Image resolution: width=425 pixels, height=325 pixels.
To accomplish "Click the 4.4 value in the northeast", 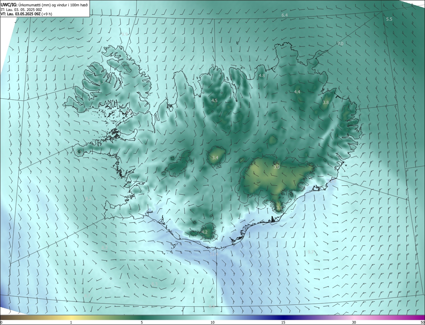I will (297, 92).
